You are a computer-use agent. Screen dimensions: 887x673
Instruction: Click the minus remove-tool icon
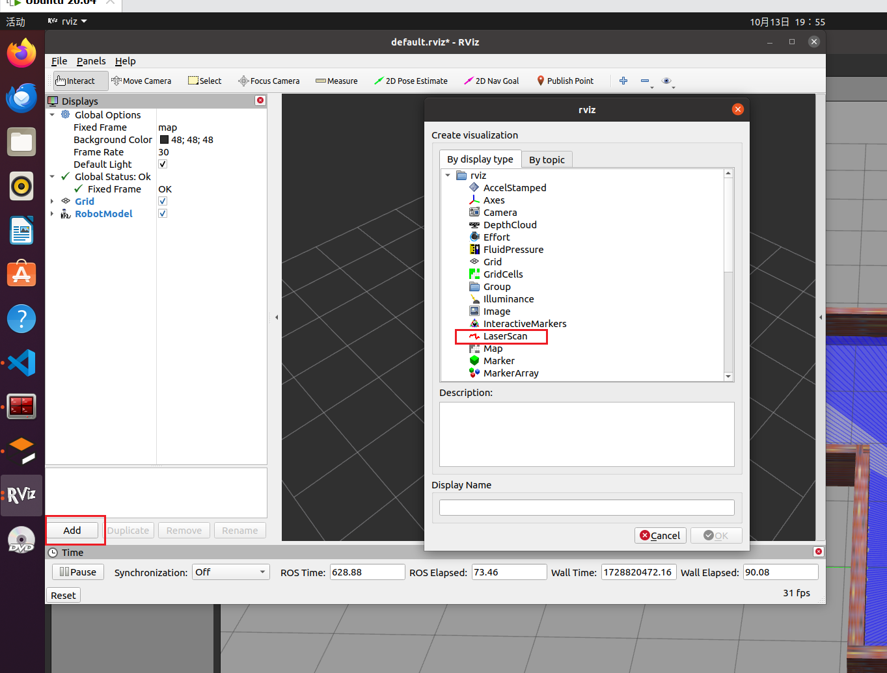click(645, 81)
